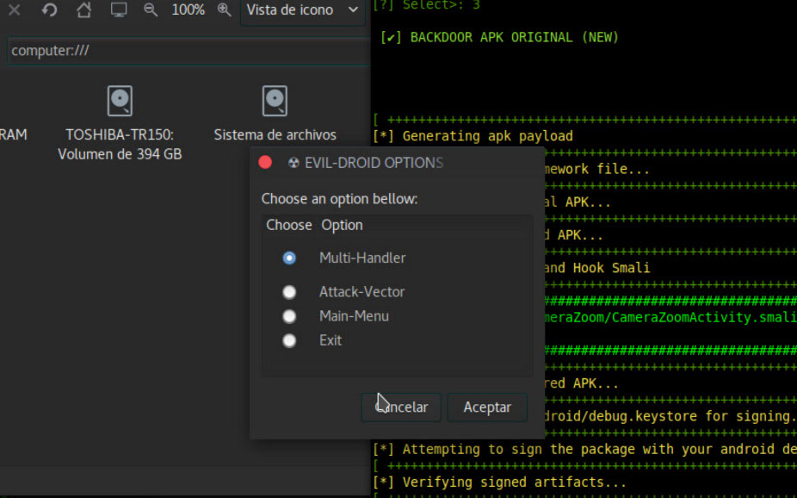This screenshot has height=498, width=797.
Task: Click the Option column header
Action: pos(342,225)
